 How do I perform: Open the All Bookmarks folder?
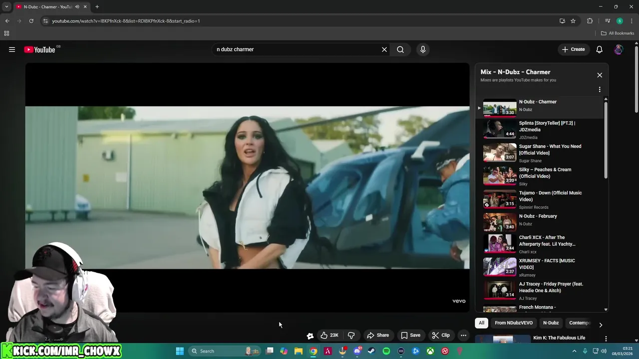pyautogui.click(x=618, y=33)
